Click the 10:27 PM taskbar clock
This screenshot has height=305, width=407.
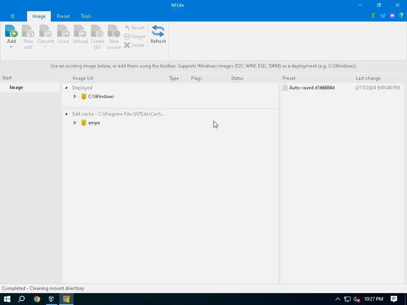(x=374, y=299)
